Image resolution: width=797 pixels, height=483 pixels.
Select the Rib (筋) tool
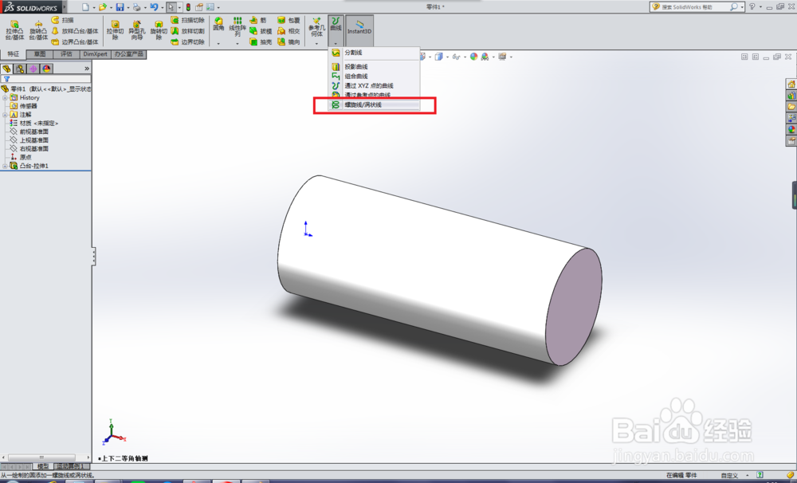click(258, 20)
